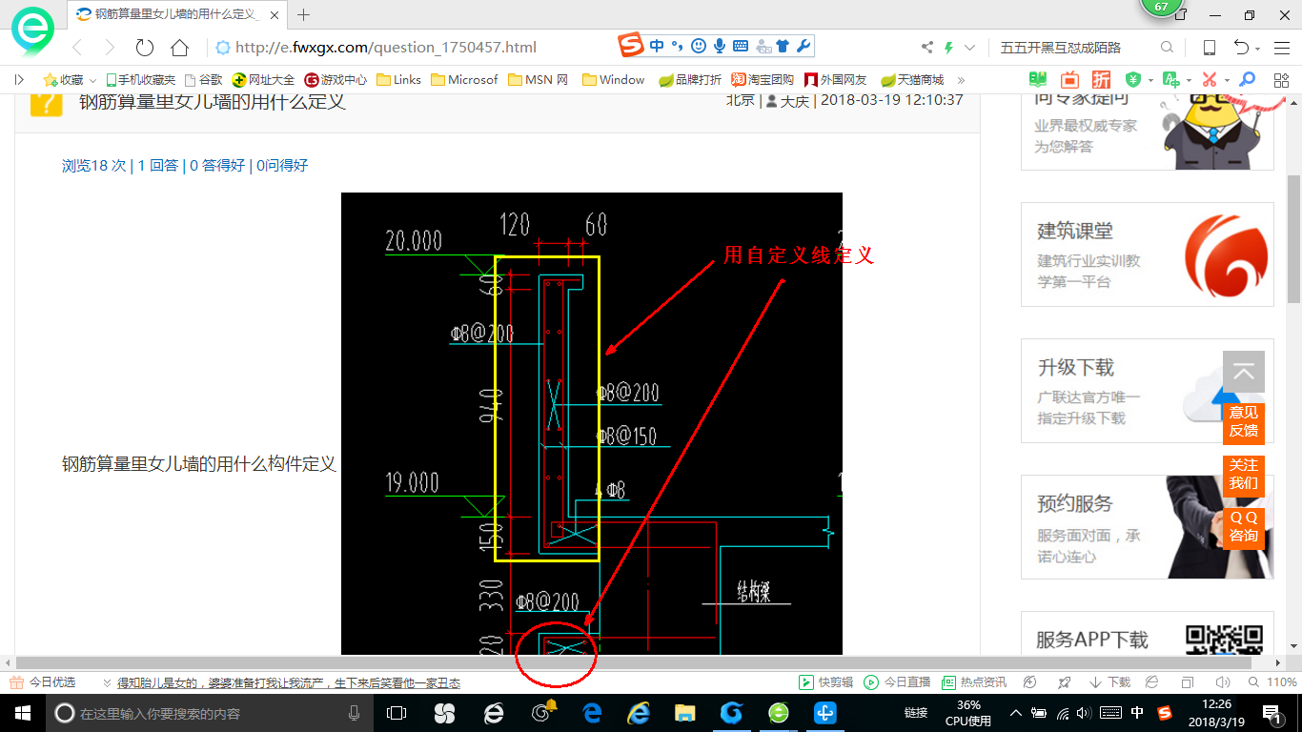Screen dimensions: 1302x732
Task: Open the 收藏 favorites dropdown arrow
Action: (92, 80)
